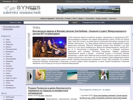Open Спорт category in sidebar
133x100 pixels.
click(8, 54)
